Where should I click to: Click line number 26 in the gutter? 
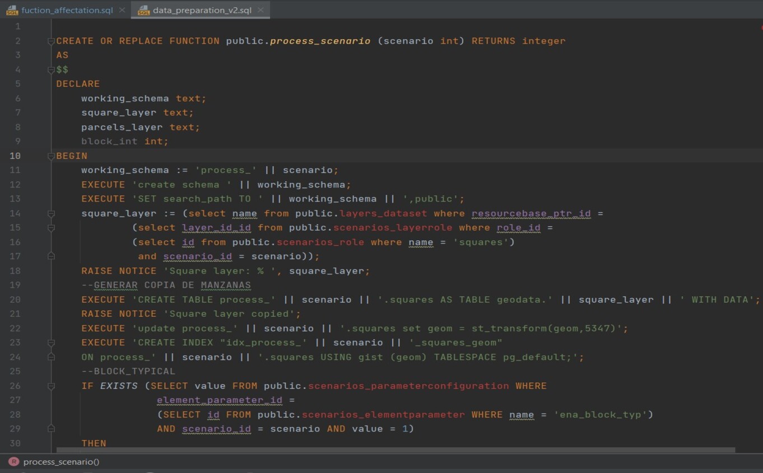point(15,386)
